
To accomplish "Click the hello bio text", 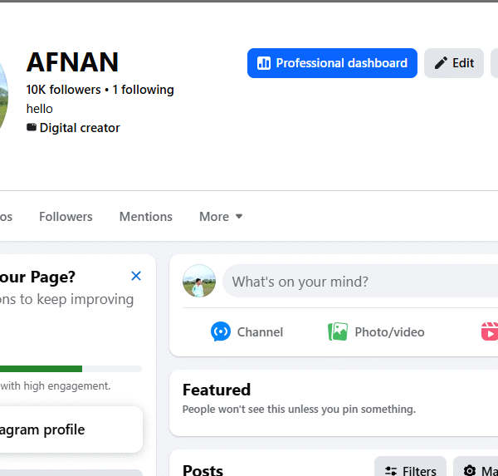I will click(39, 109).
